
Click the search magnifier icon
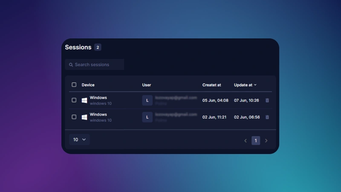pos(71,65)
